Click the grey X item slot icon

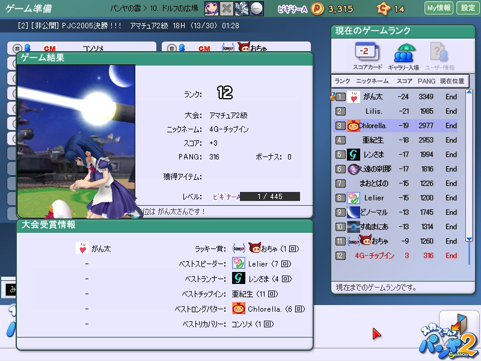coord(227,8)
